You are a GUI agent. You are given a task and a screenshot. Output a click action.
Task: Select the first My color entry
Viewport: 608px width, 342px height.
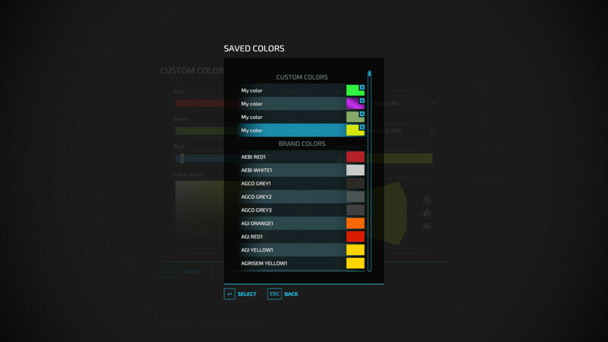(x=291, y=91)
